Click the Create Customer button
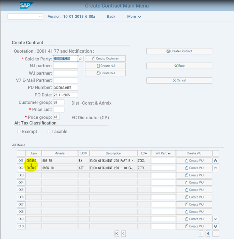The image size is (234, 239). click(x=105, y=58)
